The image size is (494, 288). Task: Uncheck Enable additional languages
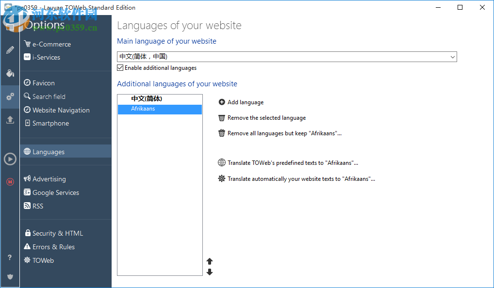click(119, 68)
